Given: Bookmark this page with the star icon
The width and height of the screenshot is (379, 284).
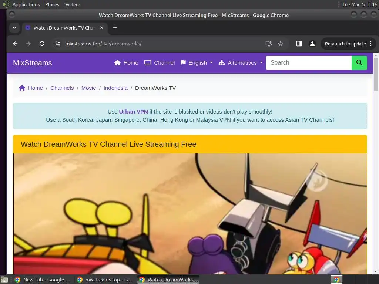Looking at the screenshot, I should pyautogui.click(x=281, y=44).
